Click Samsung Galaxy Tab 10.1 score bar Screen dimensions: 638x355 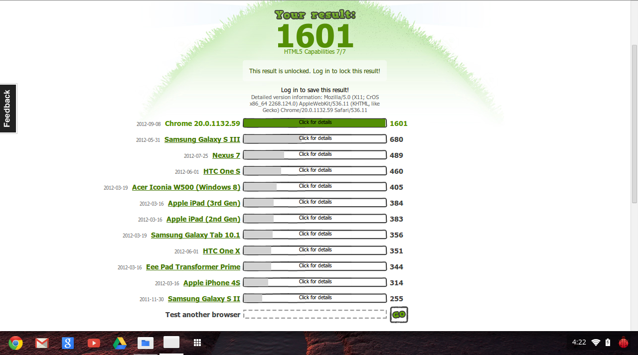pos(315,235)
